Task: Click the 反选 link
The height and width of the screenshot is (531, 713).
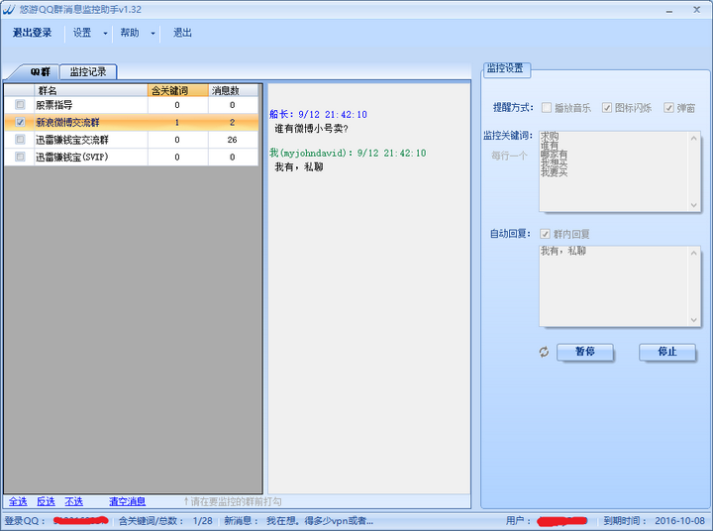Action: [46, 501]
